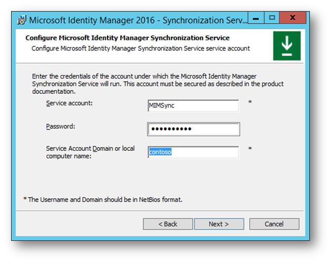The image size is (332, 263).
Task: Click into the Password field
Action: coord(193,129)
